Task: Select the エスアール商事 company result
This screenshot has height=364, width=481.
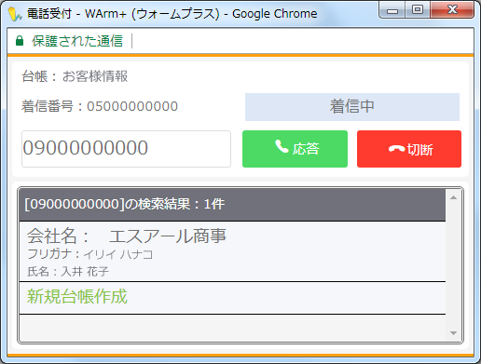Action: click(x=232, y=251)
